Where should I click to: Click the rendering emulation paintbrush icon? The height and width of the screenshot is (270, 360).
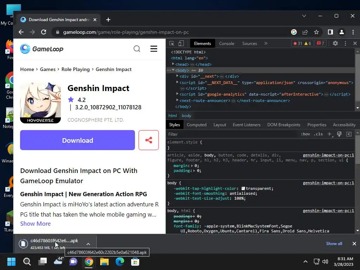pos(339,134)
